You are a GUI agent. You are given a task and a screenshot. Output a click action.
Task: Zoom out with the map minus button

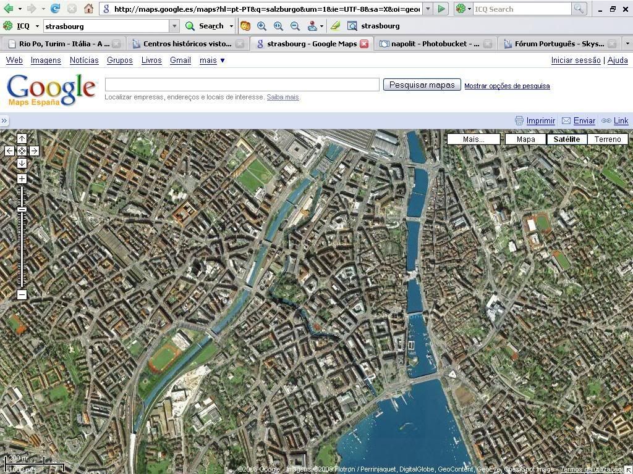tap(22, 294)
